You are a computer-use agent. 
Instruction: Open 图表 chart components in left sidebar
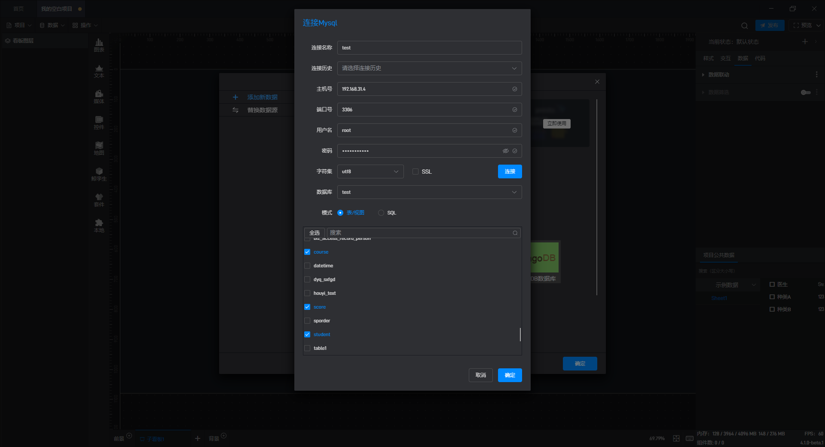(x=99, y=45)
